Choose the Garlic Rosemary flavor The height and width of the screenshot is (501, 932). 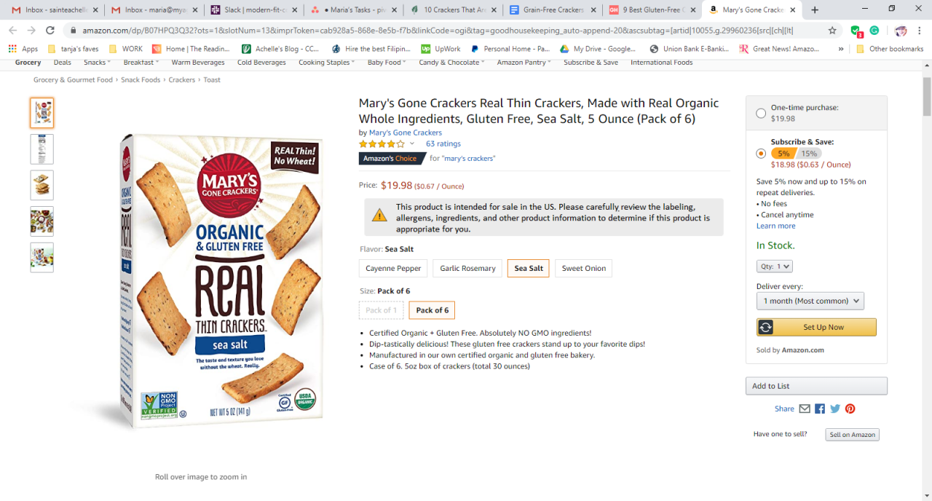click(x=467, y=269)
